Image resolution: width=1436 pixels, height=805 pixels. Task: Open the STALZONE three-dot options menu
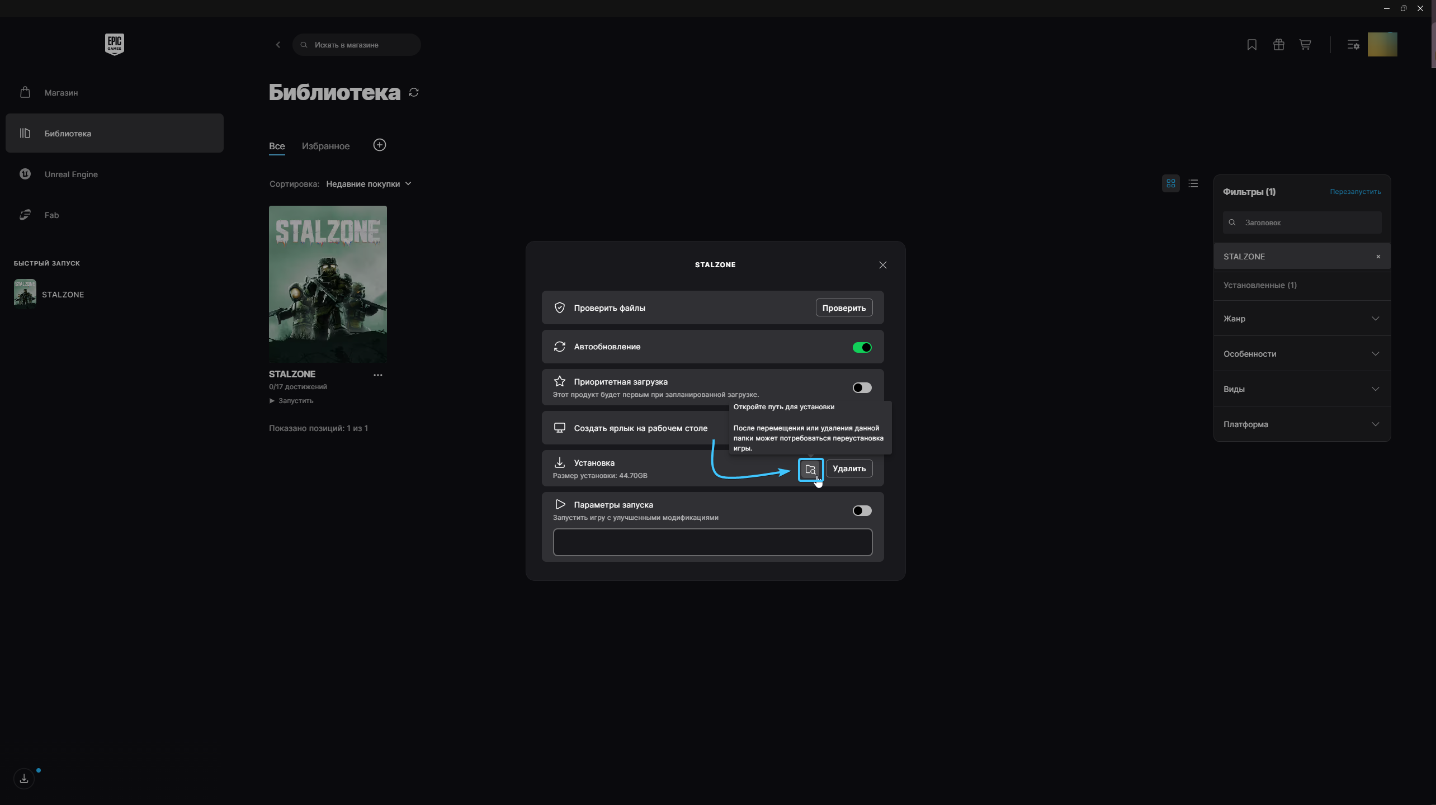click(x=378, y=375)
